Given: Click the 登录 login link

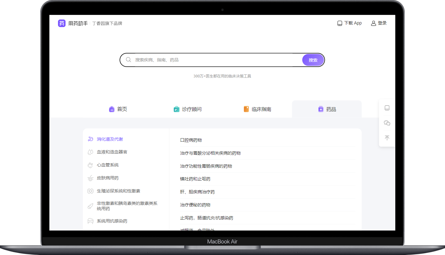Looking at the screenshot, I should point(379,23).
